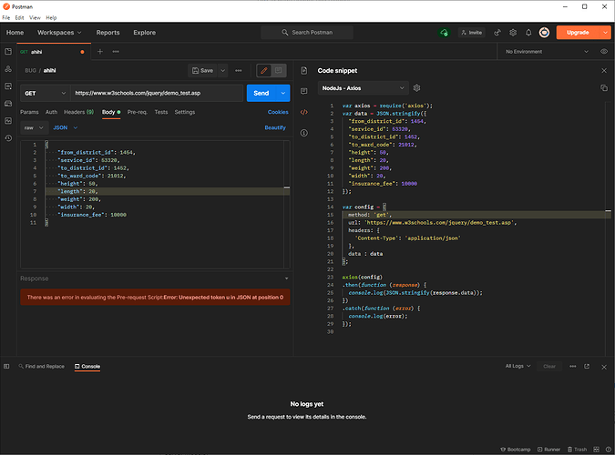
Task: Open the user avatar menu
Action: tap(544, 33)
